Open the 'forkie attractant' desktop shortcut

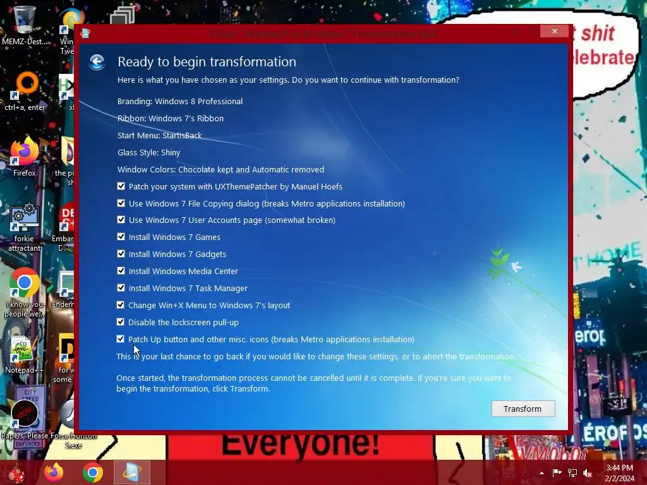click(x=25, y=227)
